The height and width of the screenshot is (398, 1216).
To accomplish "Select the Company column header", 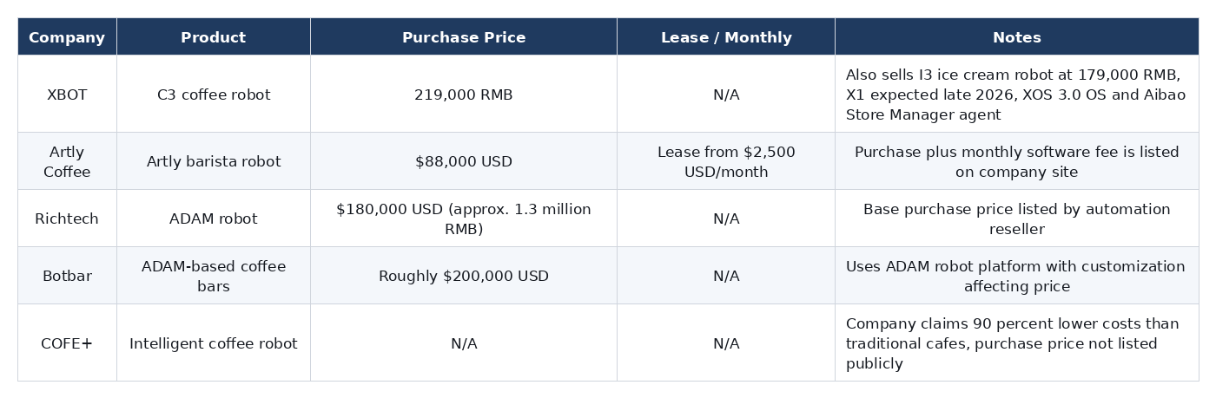I will coord(67,37).
